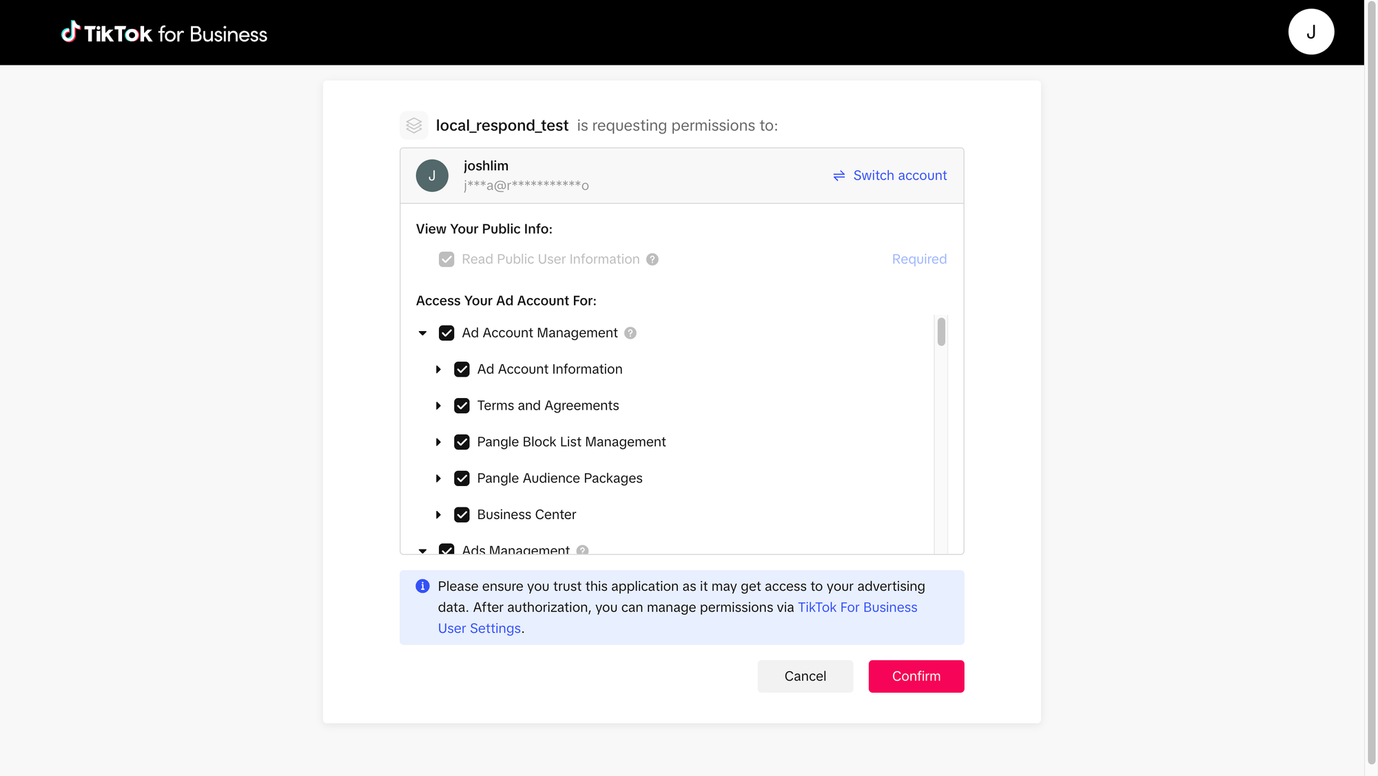
Task: Expand the Ad Account Information item
Action: click(x=438, y=370)
